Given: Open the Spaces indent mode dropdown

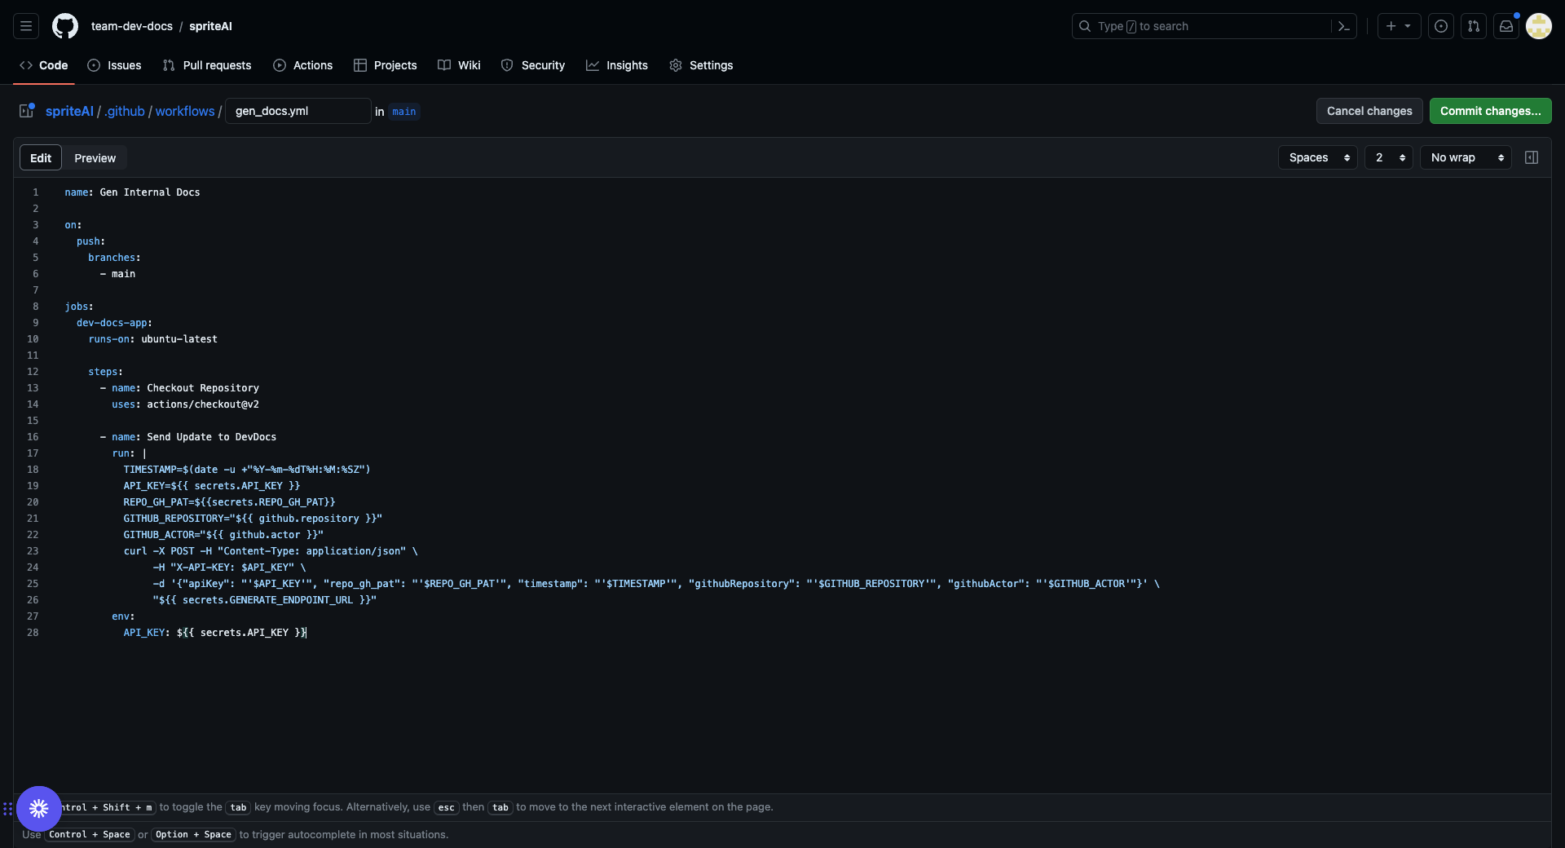Looking at the screenshot, I should click(1317, 157).
